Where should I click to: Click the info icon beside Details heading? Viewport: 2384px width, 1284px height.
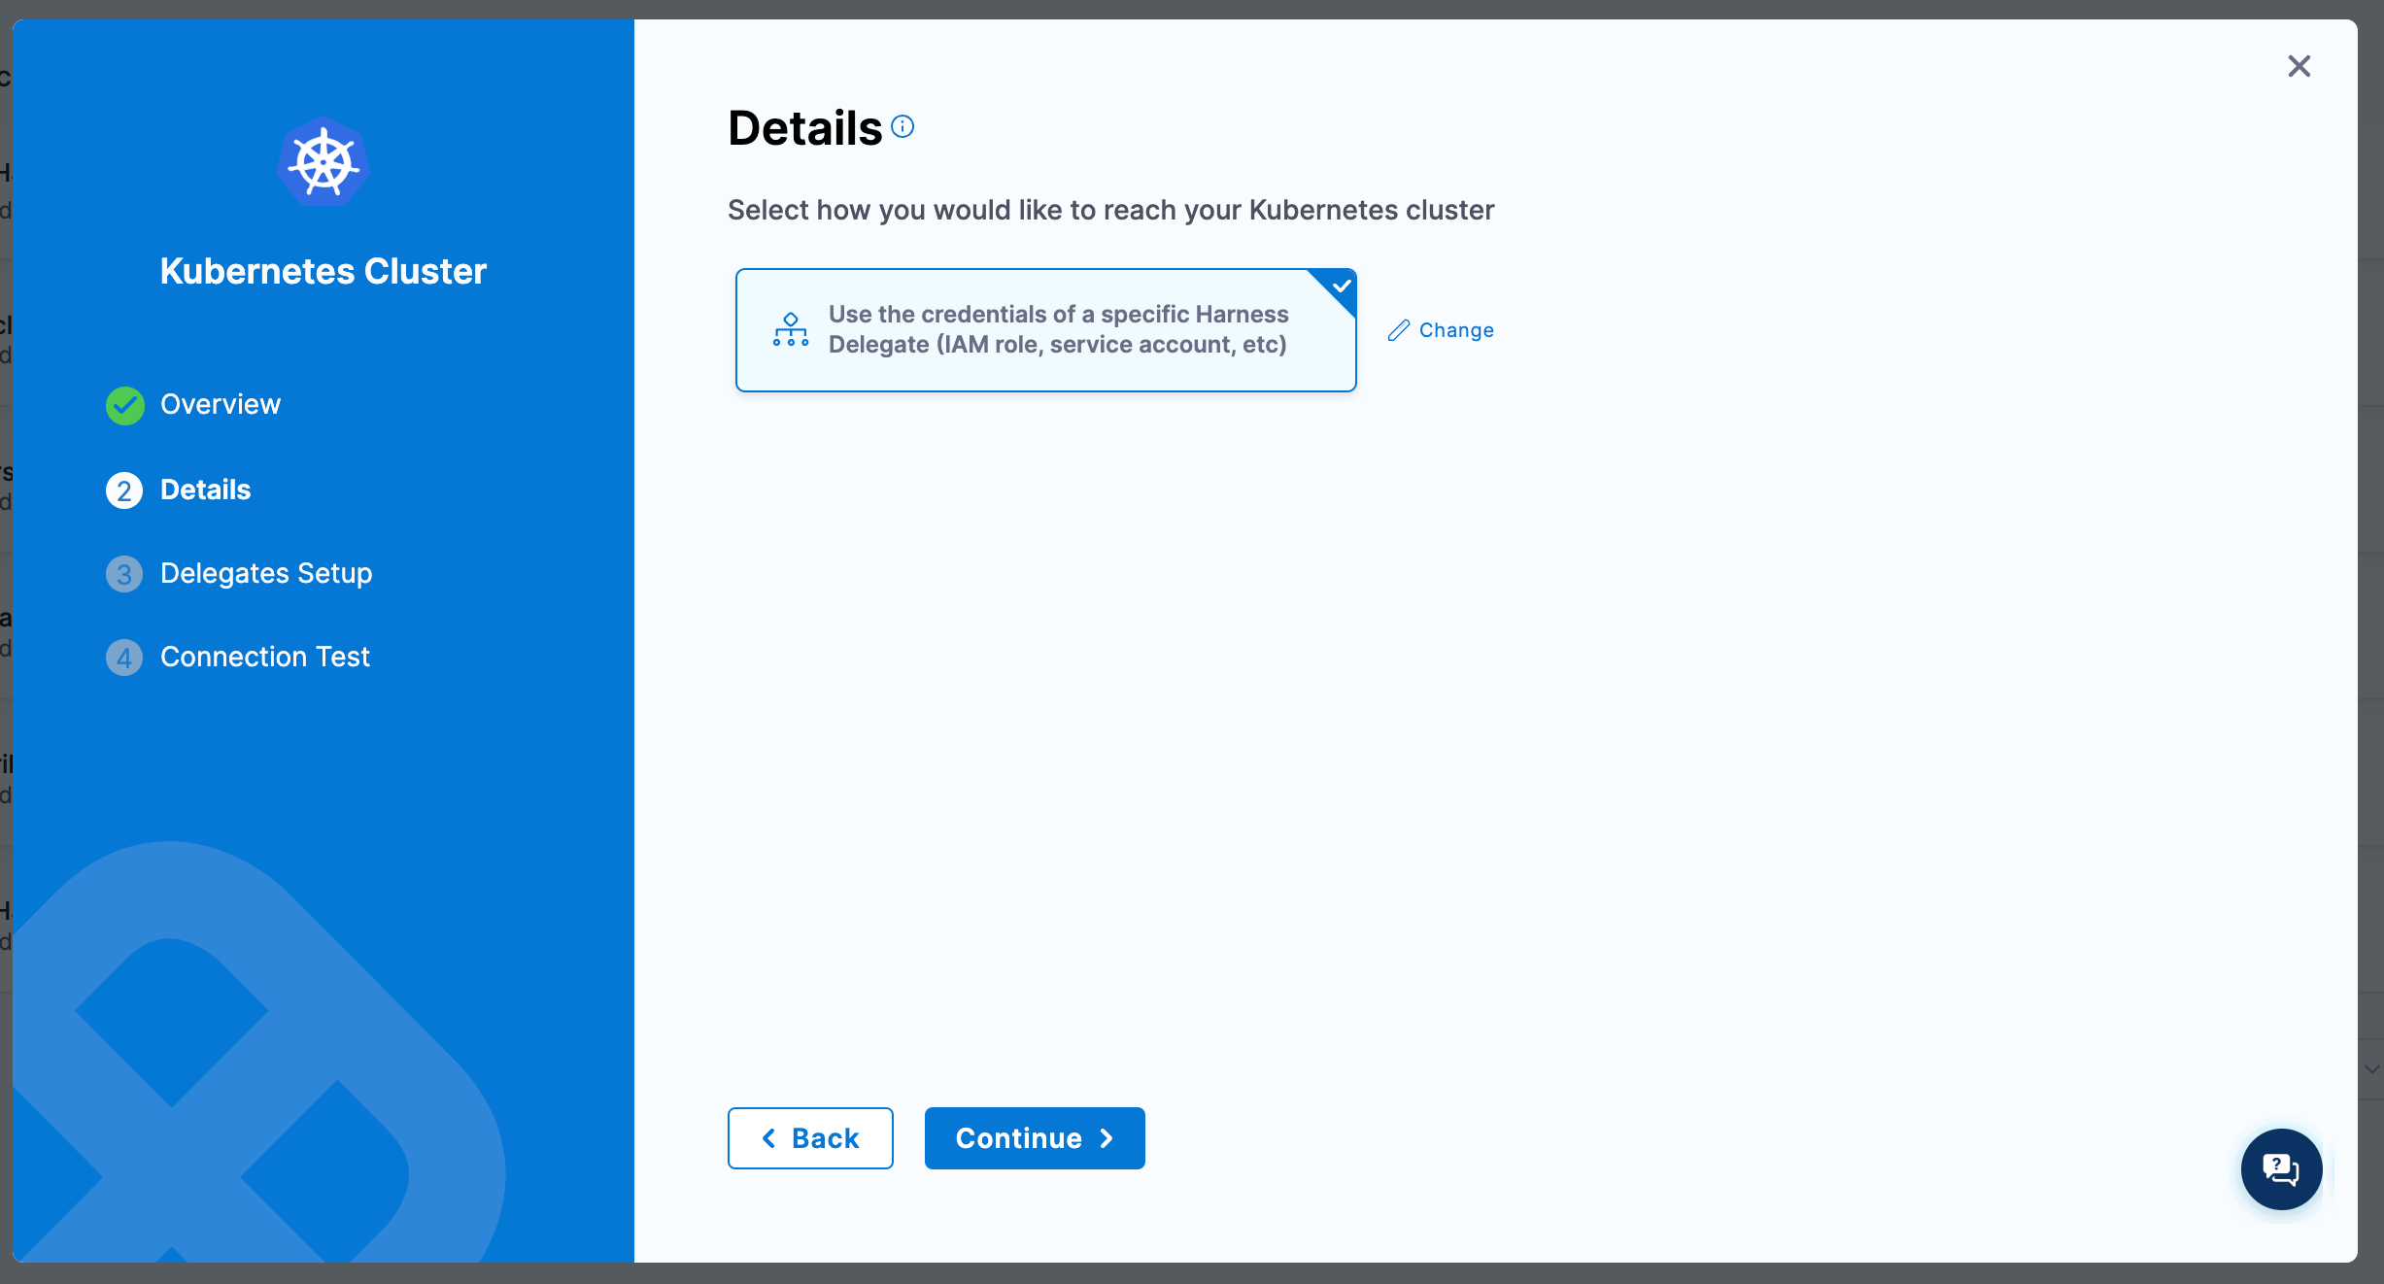[903, 127]
